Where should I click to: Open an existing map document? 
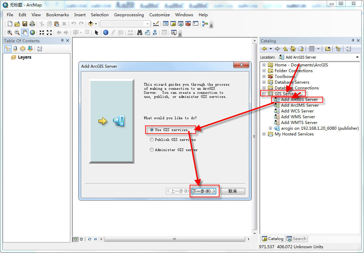[x=17, y=24]
